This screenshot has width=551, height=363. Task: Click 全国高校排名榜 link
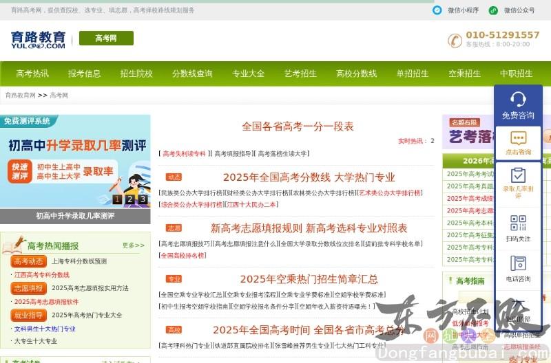point(183,255)
